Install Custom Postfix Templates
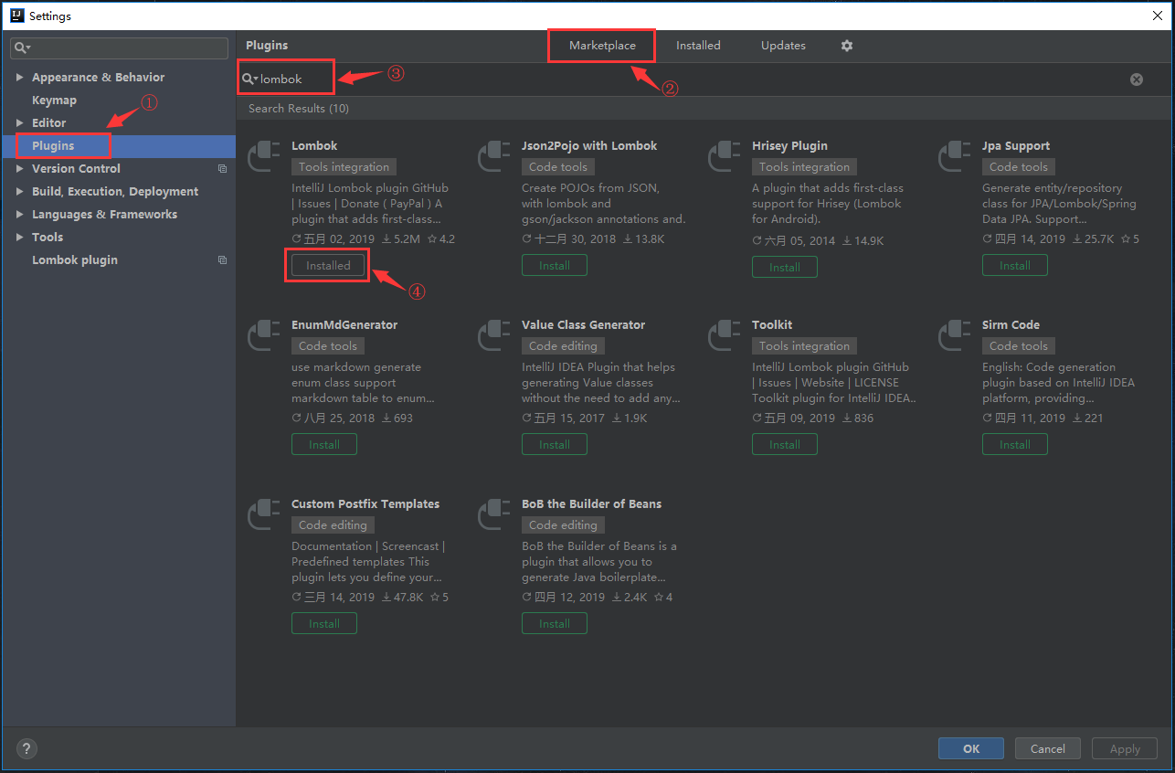Viewport: 1175px width, 773px height. click(324, 623)
